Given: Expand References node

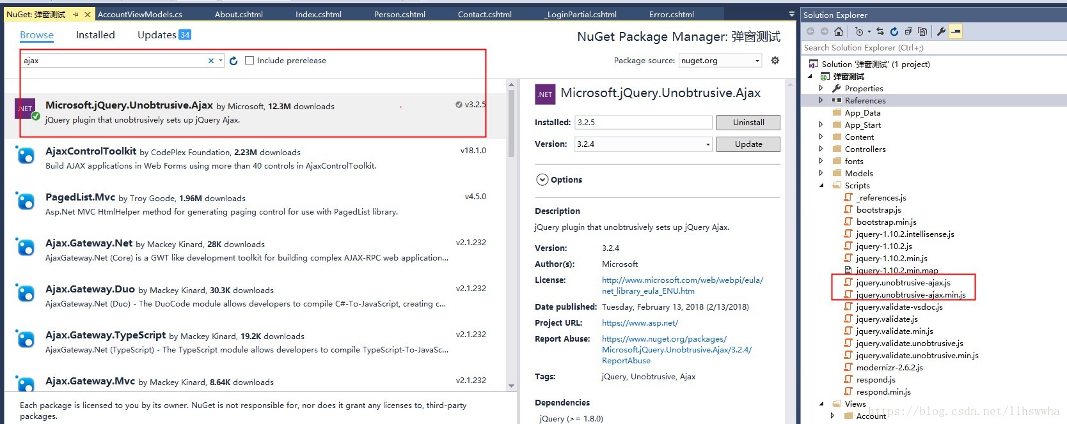Looking at the screenshot, I should 821,100.
